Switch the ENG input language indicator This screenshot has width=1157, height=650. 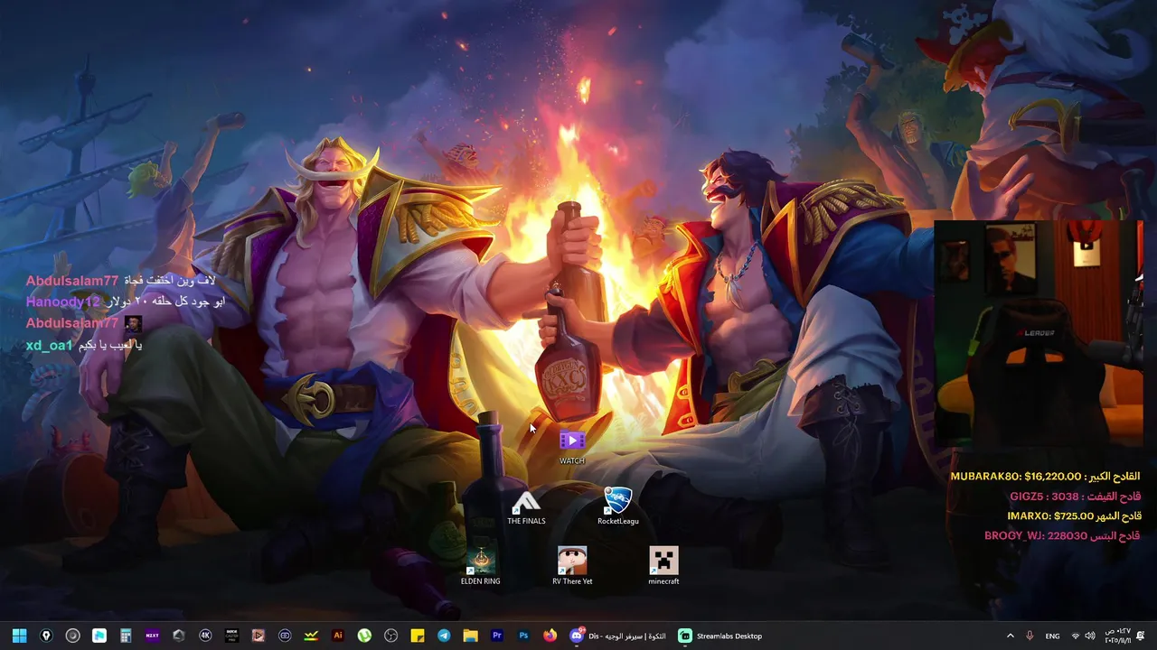[x=1052, y=636]
